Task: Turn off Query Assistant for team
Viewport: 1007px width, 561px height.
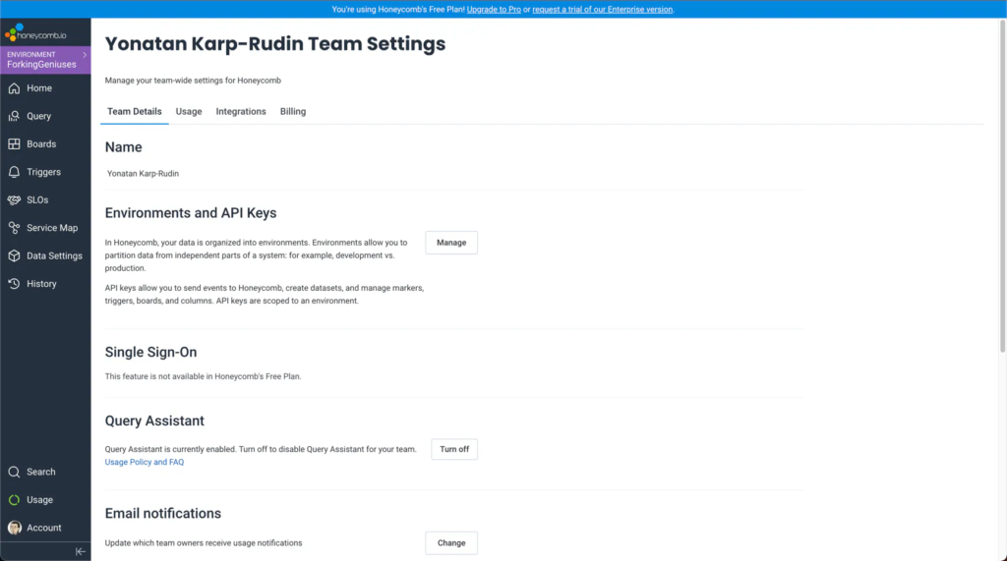Action: (x=453, y=449)
